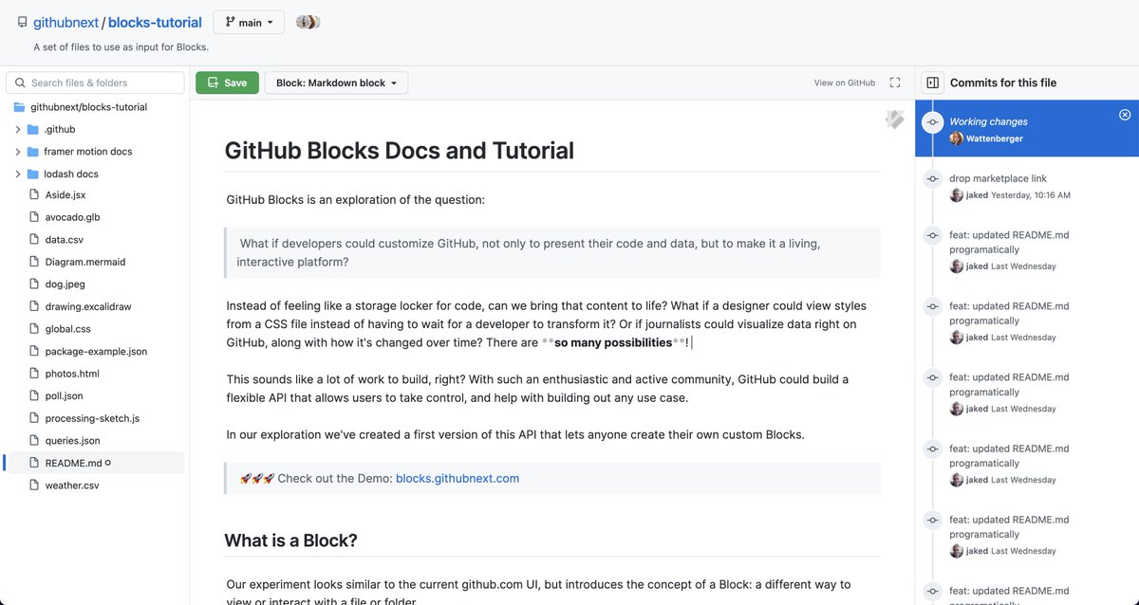This screenshot has width=1139, height=605.
Task: Open package-example.json file
Action: pos(95,351)
